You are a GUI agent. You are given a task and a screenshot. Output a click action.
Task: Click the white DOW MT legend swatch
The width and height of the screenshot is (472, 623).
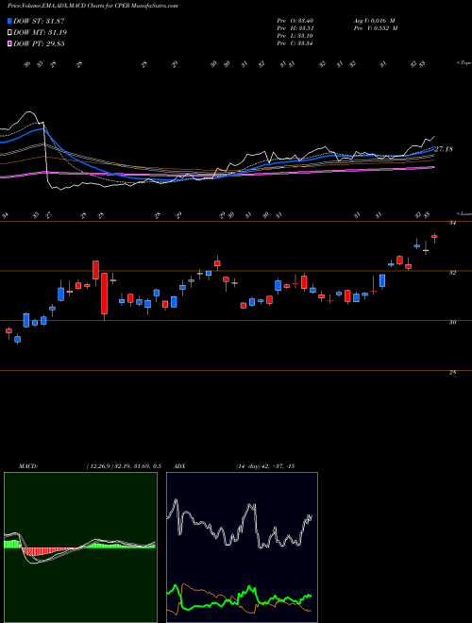pyautogui.click(x=9, y=33)
